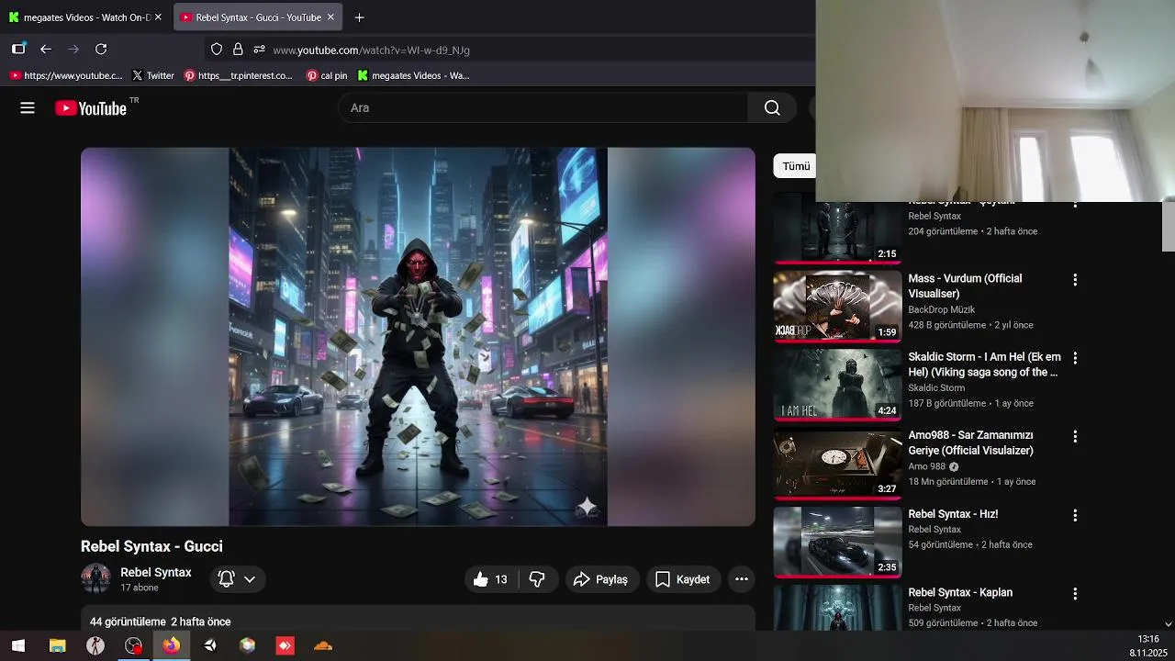
Task: Open notification bell dropdown for Rebel Syntax
Action: (237, 579)
